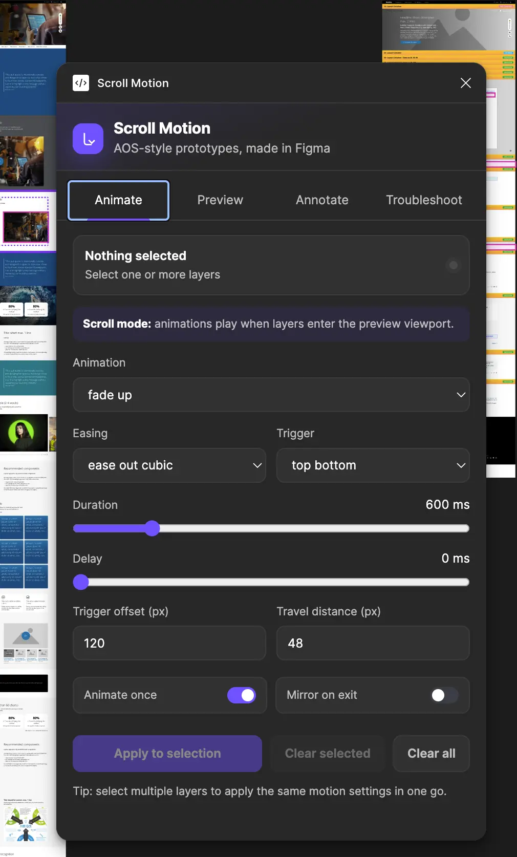This screenshot has width=517, height=857.
Task: Open the Animation dropdown showing fade up
Action: (x=271, y=395)
